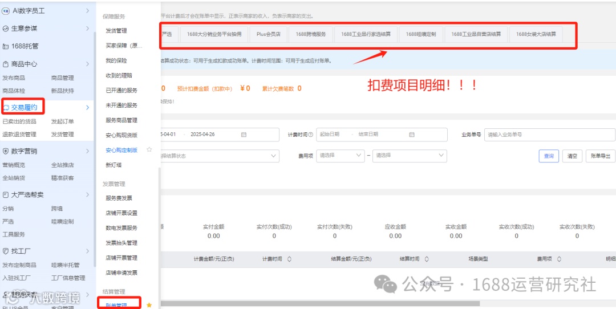Click the gold star next to 账单管理
Image resolution: width=616 pixels, height=309 pixels.
click(149, 305)
